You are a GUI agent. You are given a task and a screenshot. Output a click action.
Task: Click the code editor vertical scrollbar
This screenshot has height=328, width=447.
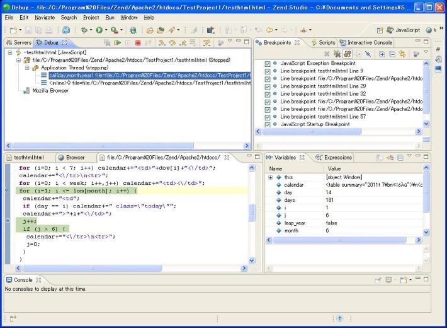(252, 214)
